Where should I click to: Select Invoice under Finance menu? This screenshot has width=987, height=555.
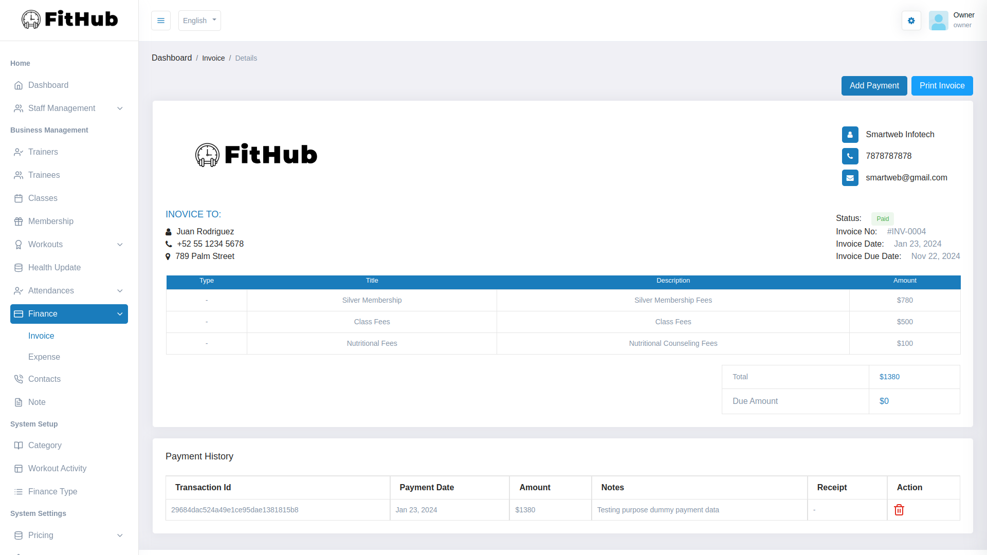(x=41, y=336)
